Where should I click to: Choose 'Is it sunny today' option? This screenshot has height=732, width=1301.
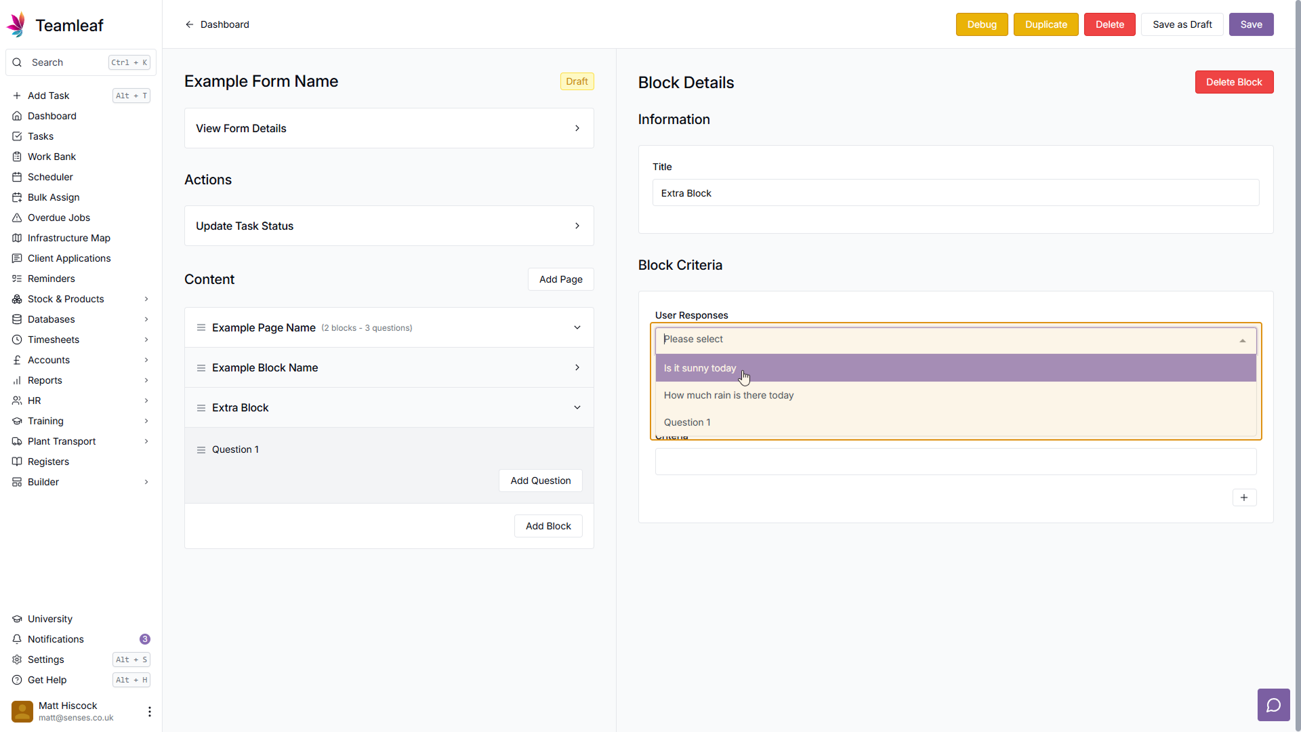[x=700, y=368]
